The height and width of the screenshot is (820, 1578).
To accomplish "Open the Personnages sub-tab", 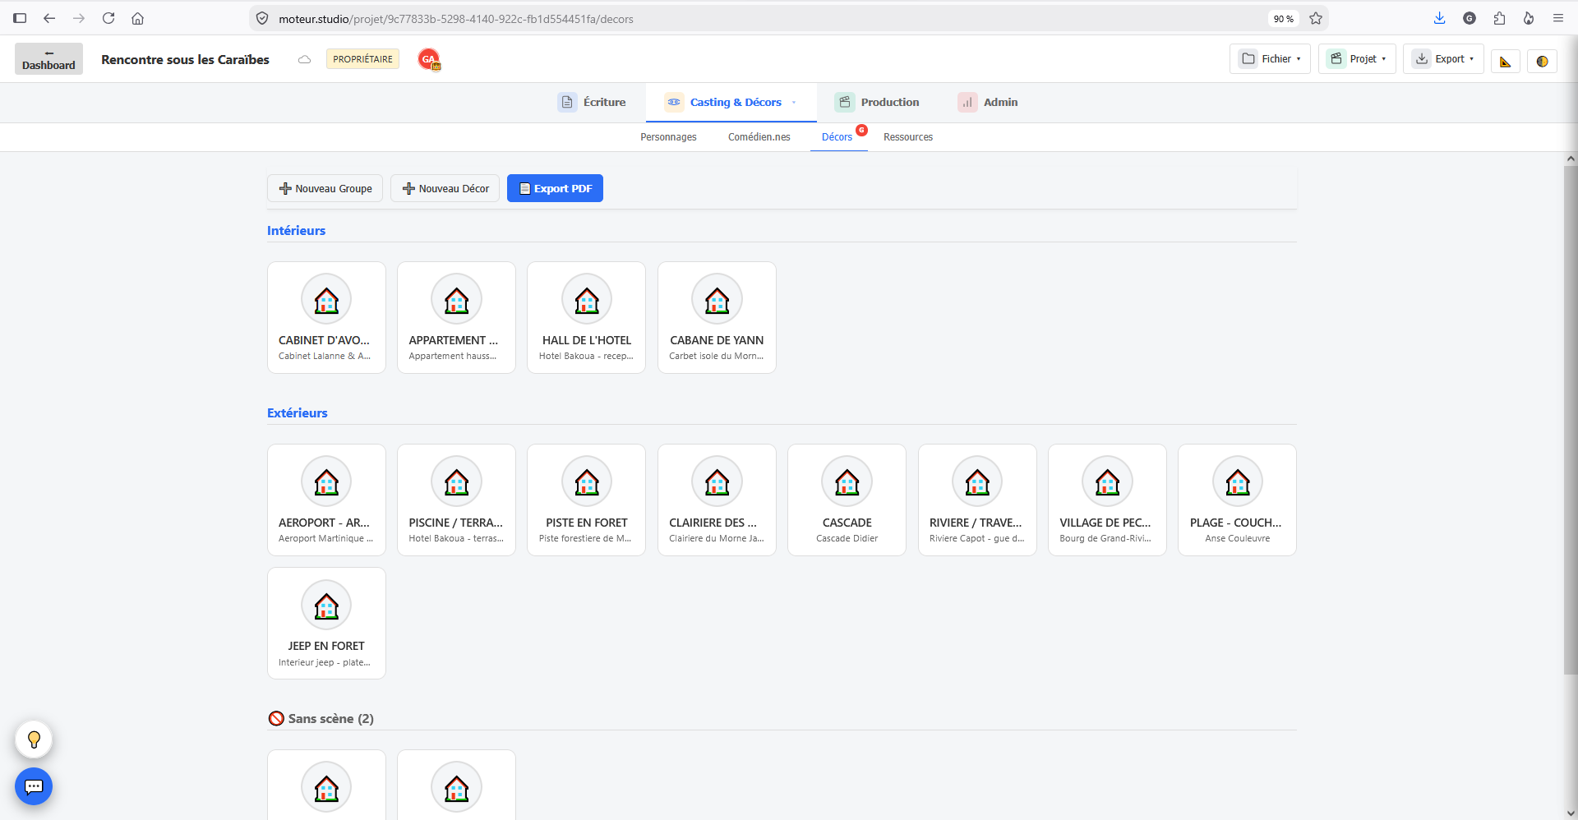I will pos(668,137).
